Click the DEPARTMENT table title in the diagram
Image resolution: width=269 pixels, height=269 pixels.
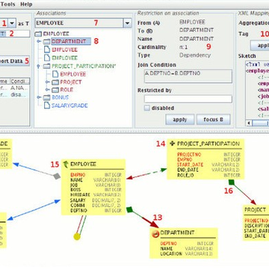(177, 232)
